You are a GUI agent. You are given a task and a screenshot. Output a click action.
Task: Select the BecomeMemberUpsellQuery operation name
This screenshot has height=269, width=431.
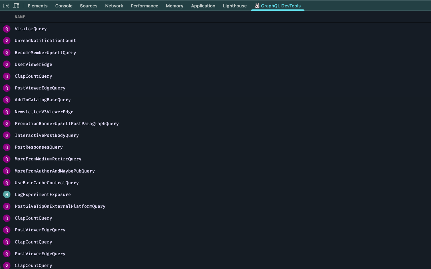45,52
